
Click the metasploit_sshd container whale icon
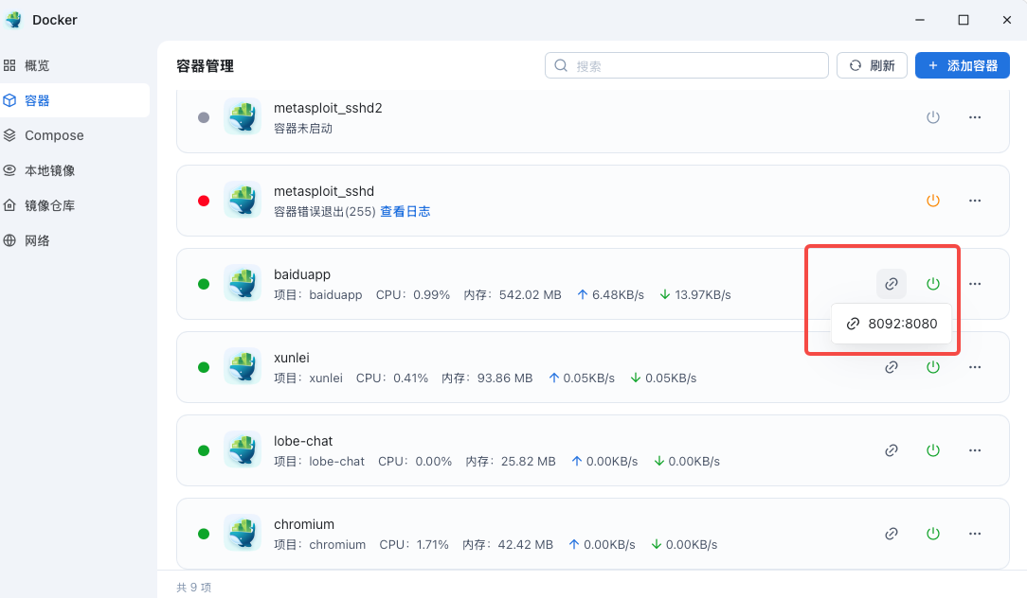click(x=243, y=201)
